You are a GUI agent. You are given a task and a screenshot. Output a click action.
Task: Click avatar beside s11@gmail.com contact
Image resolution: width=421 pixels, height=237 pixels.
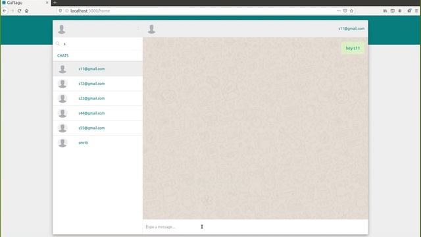point(62,69)
